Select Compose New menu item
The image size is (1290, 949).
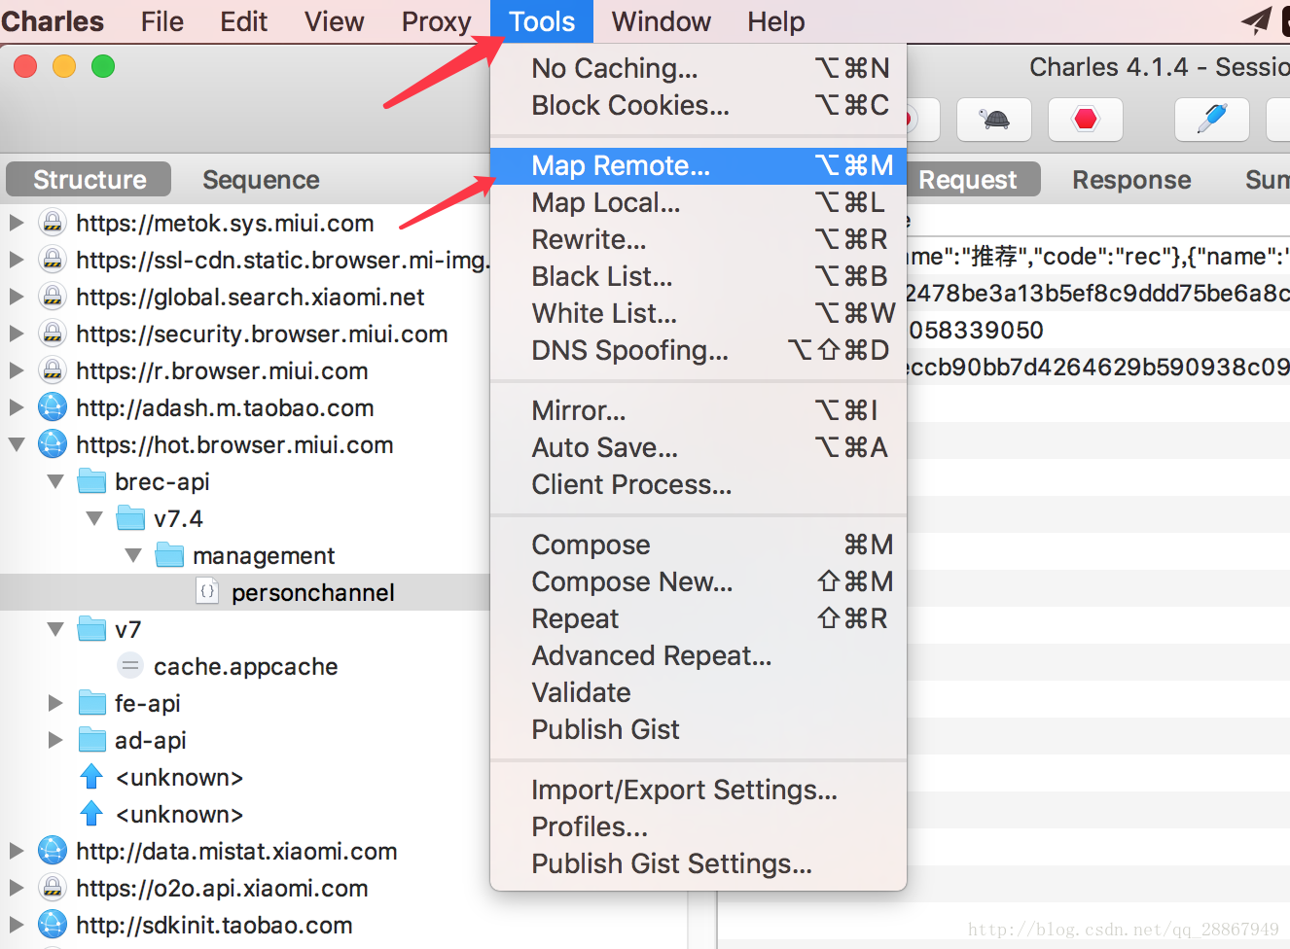pos(699,582)
